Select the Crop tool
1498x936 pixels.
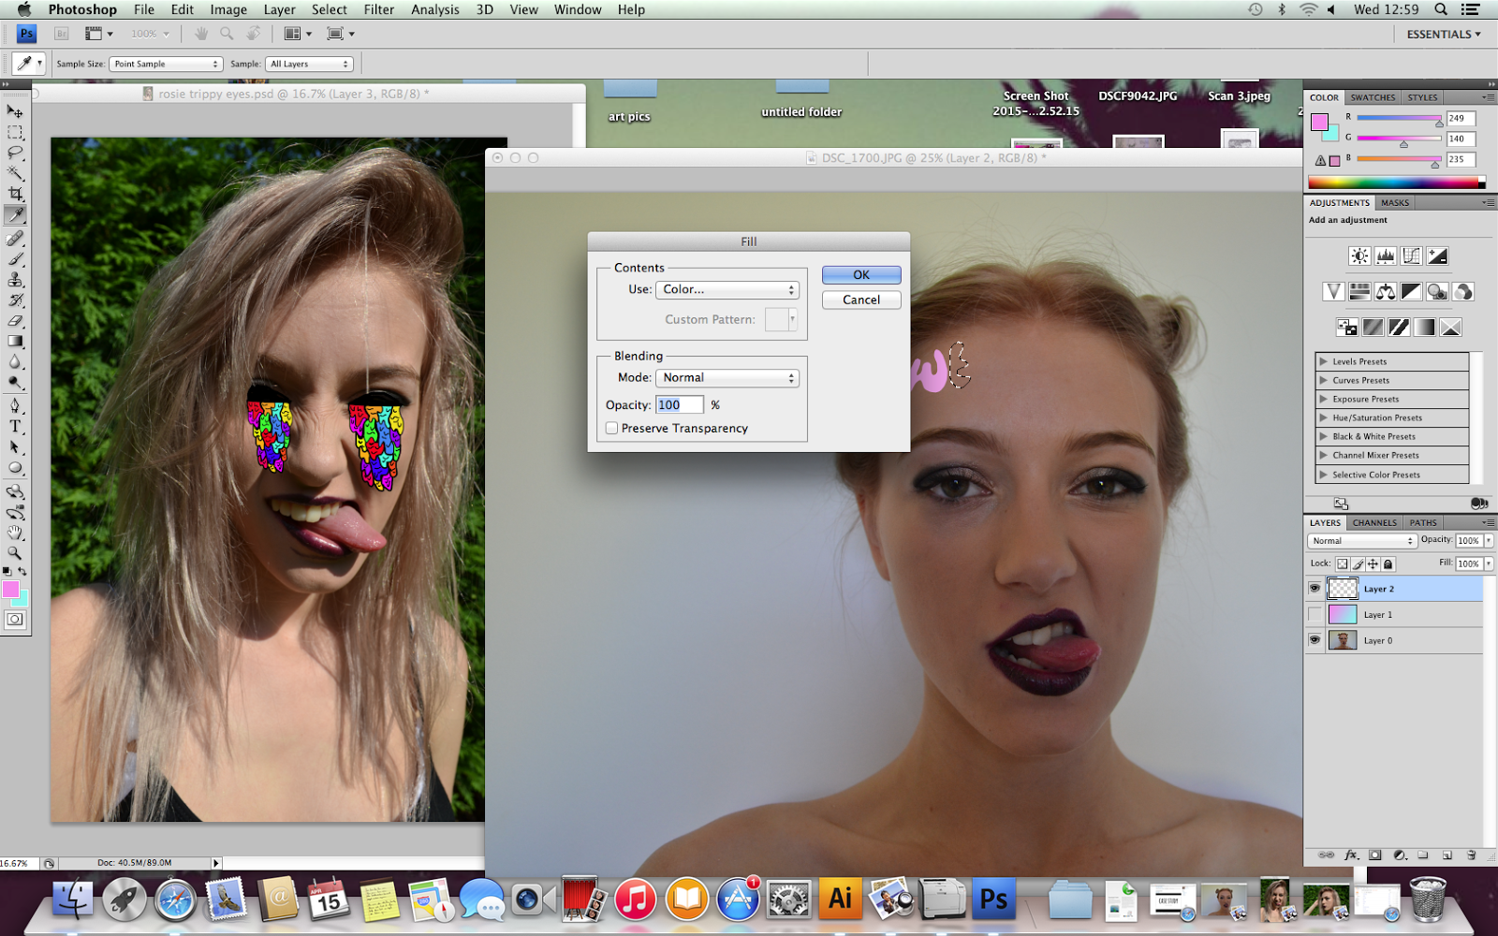(15, 194)
